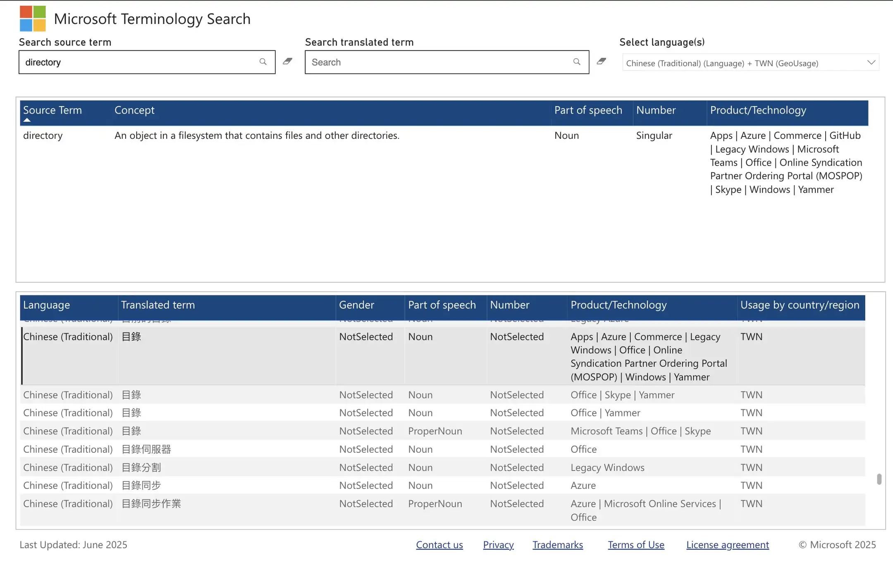
Task: Open the License agreement link
Action: (728, 545)
